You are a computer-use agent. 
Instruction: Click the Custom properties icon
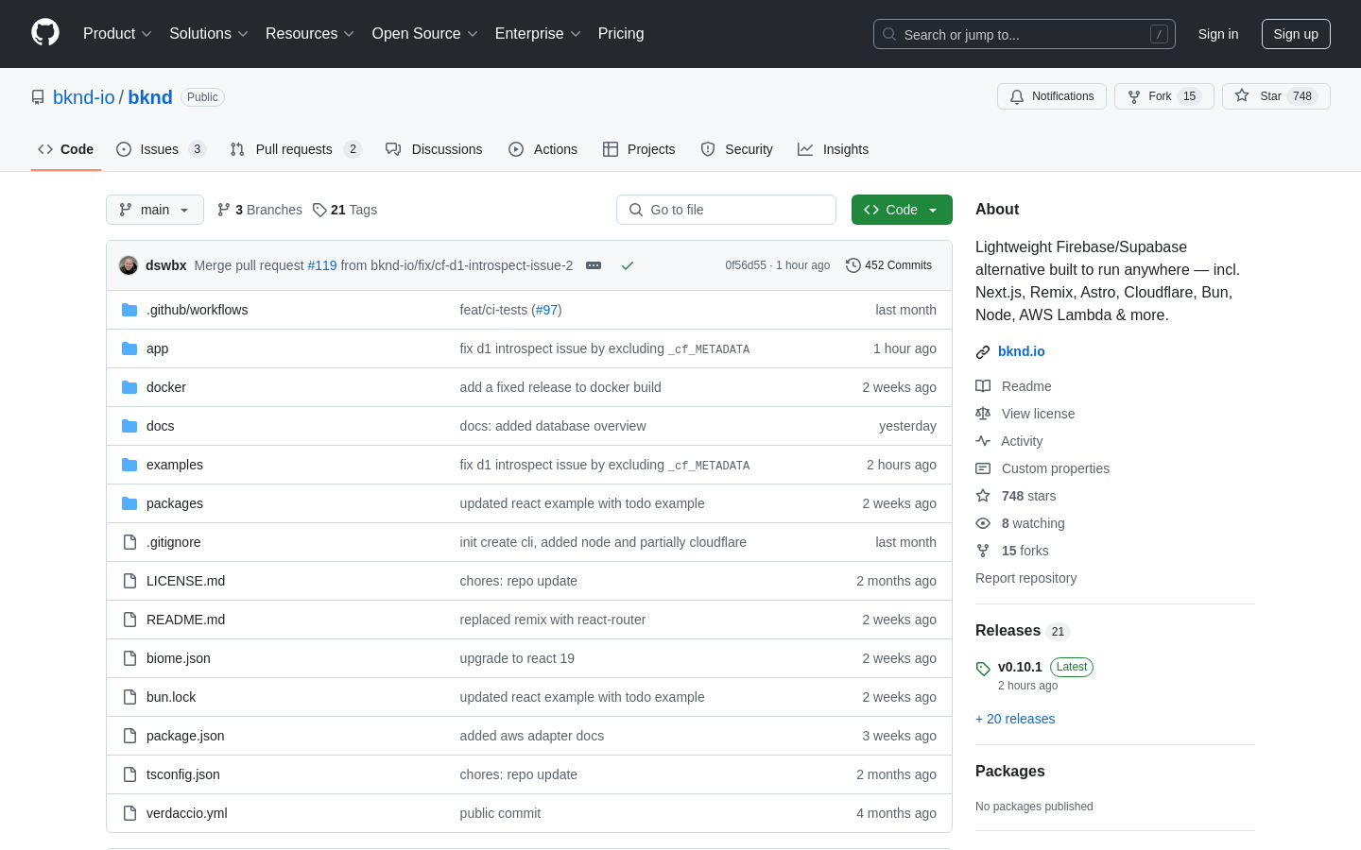pyautogui.click(x=983, y=468)
